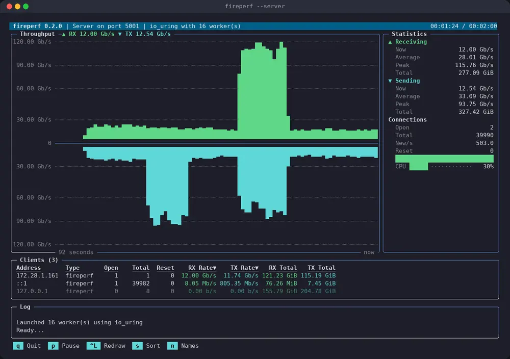Image resolution: width=510 pixels, height=359 pixels.
Task: Click the 155.79 GiB RX total cell
Action: (279, 291)
